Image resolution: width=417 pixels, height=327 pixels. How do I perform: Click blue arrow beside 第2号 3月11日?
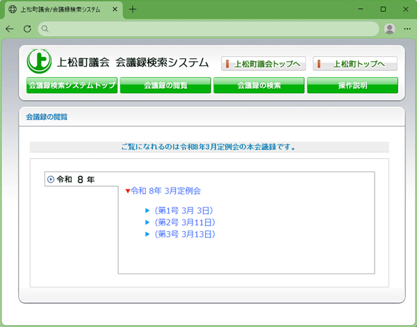[x=147, y=222]
